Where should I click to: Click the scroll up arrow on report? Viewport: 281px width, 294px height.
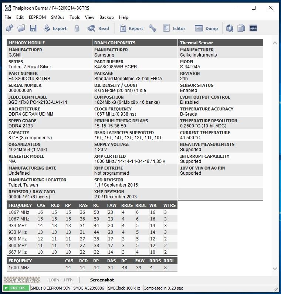point(275,43)
